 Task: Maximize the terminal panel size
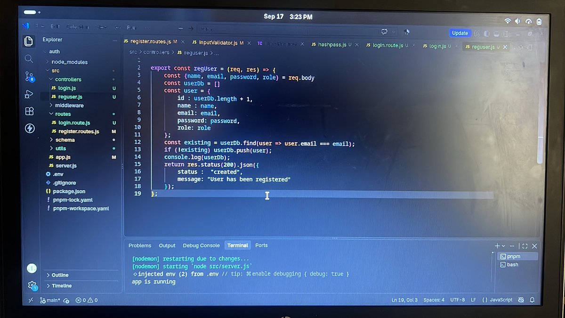click(x=525, y=246)
